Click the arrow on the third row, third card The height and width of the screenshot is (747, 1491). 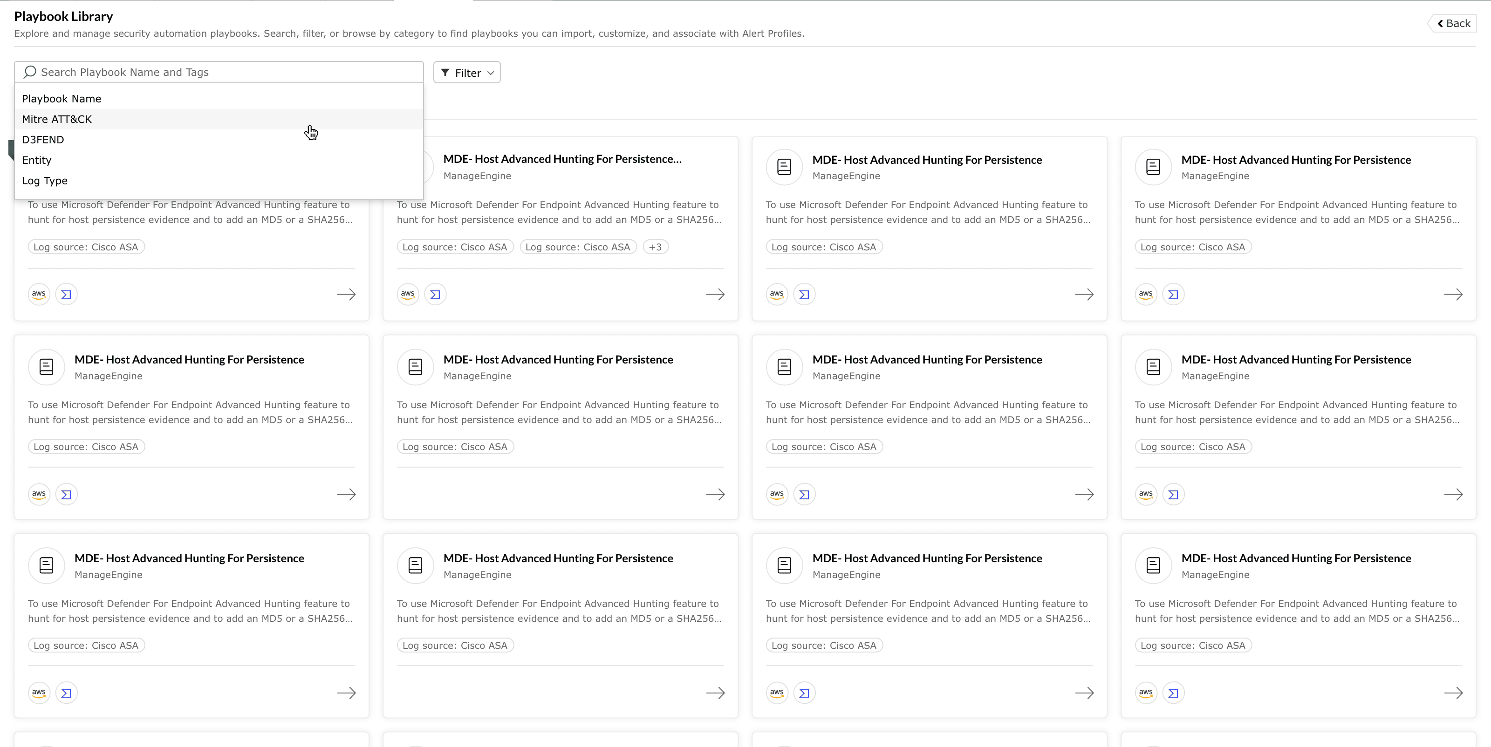tap(1084, 693)
